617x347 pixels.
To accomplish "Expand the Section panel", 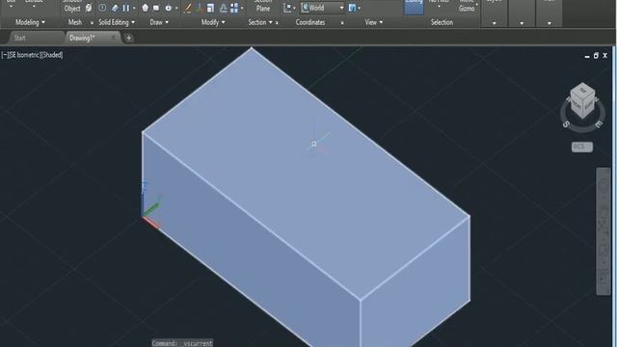I will pyautogui.click(x=260, y=22).
